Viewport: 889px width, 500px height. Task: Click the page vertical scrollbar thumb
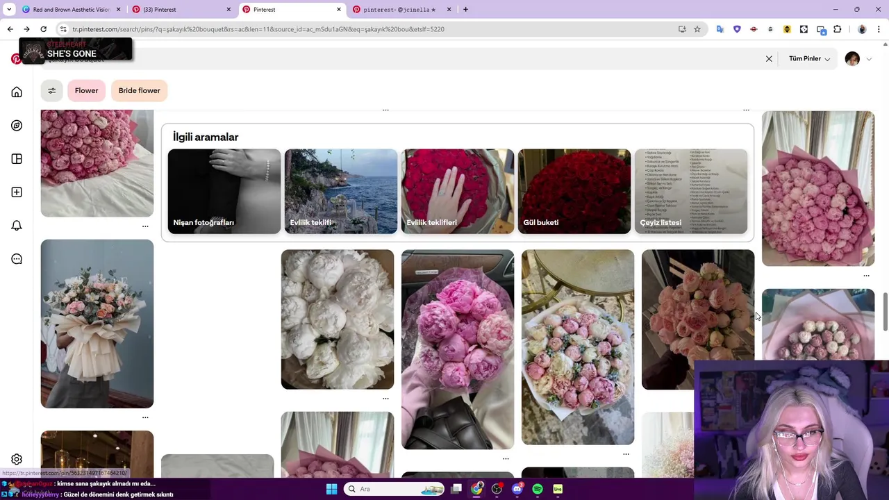(x=885, y=312)
